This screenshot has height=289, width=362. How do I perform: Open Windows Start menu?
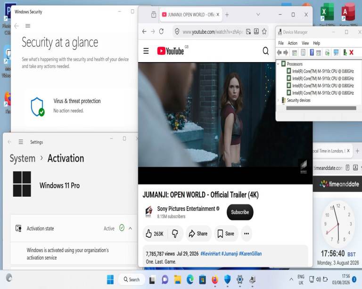tap(110, 280)
